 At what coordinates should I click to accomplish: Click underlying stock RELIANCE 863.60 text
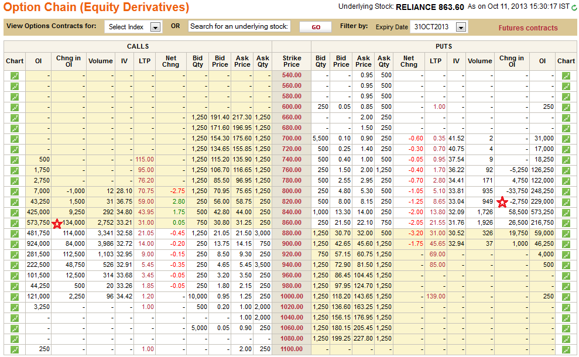click(430, 7)
